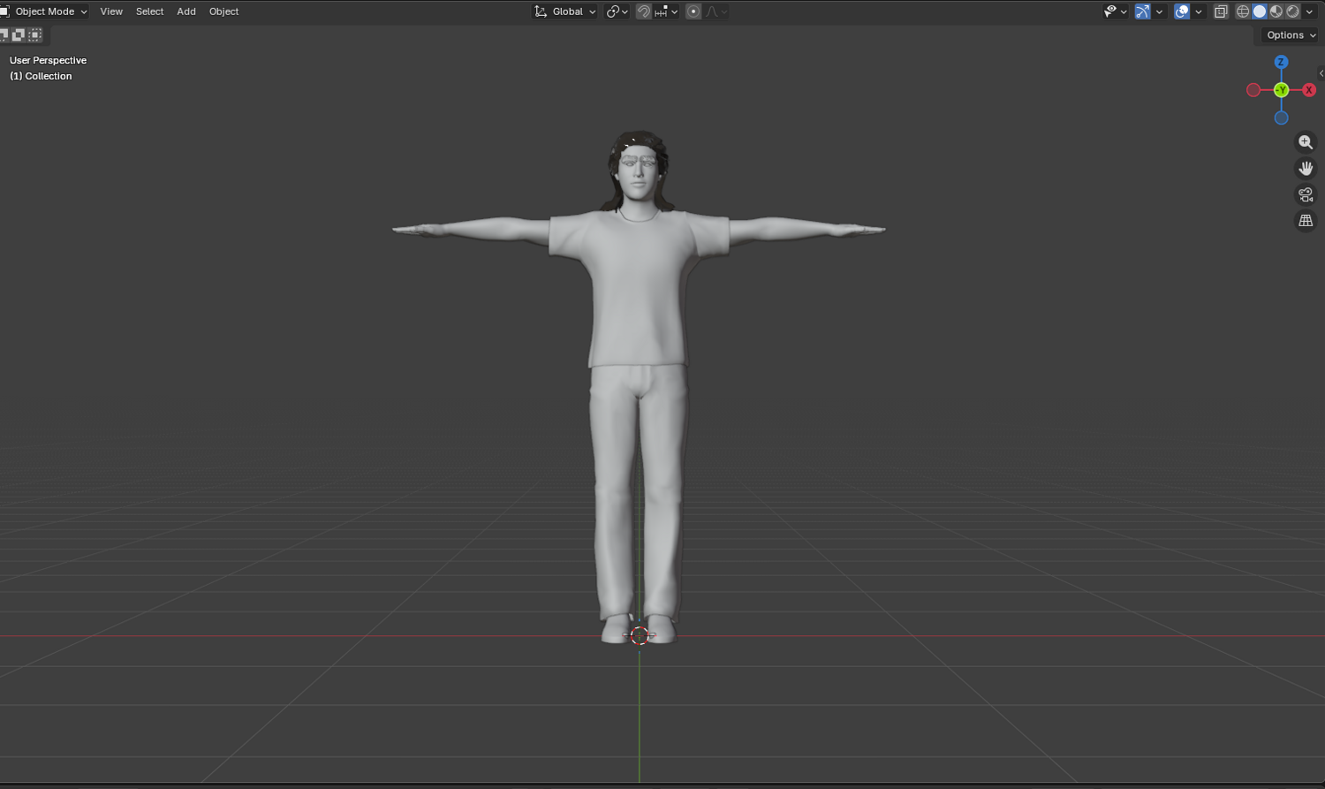Open the pivot point dropdown

[617, 11]
